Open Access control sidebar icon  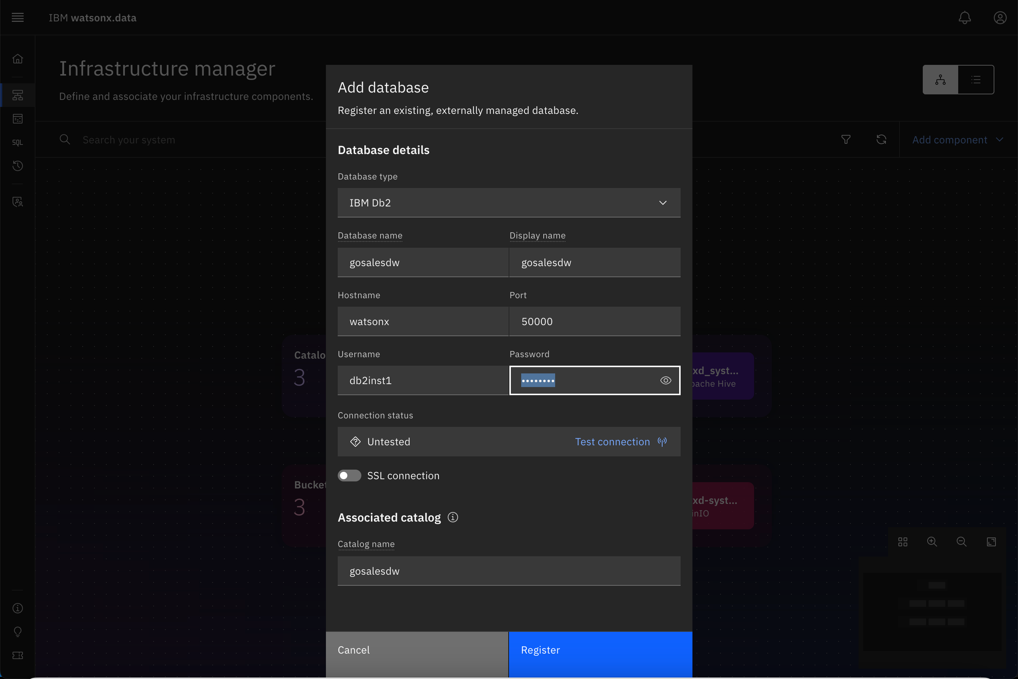coord(17,202)
